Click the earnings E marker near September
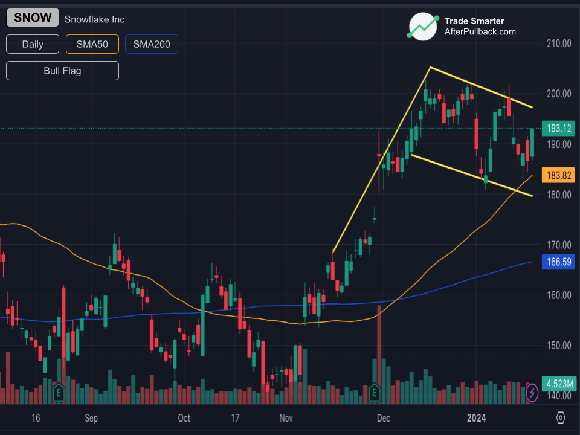The height and width of the screenshot is (435, 580). click(x=59, y=393)
